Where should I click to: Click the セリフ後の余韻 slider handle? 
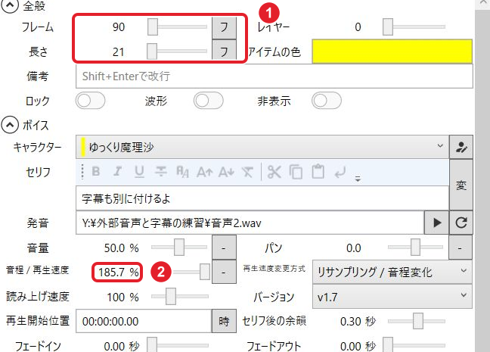point(418,321)
